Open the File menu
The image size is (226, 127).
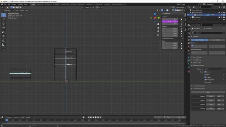(5, 4)
